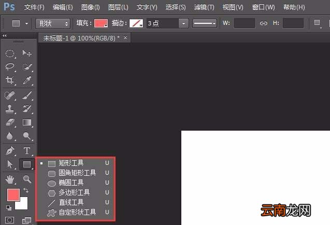
Task: Open path operations icon in options bar
Action: [317, 23]
